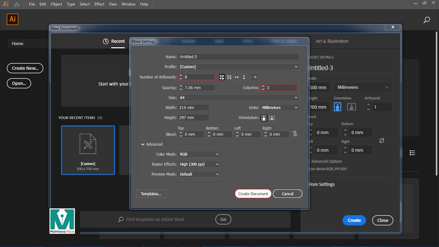This screenshot has width=439, height=247.
Task: Open the Color Mode dropdown
Action: [x=199, y=154]
